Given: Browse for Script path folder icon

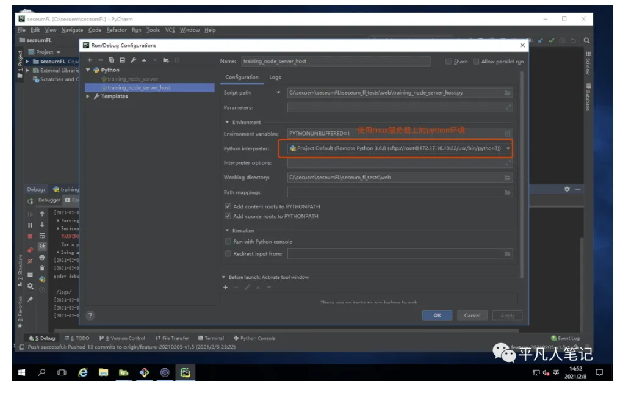Looking at the screenshot, I should [508, 93].
